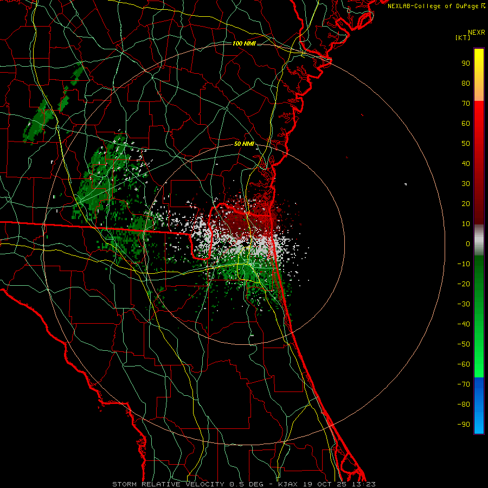Click the gray zero-velocity segment of the color bar
The image size is (488, 488).
[479, 240]
